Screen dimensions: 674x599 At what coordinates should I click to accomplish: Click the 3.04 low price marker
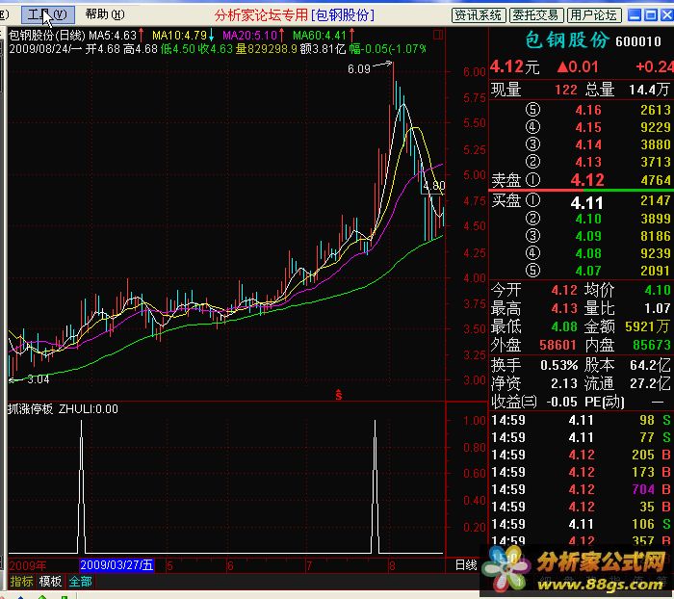tap(38, 379)
